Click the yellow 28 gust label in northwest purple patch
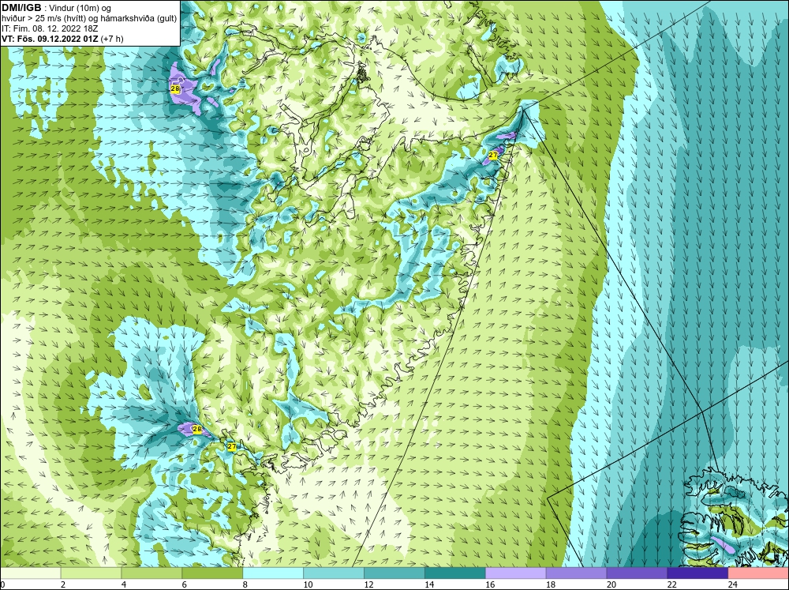Image resolution: width=789 pixels, height=590 pixels. pos(175,88)
